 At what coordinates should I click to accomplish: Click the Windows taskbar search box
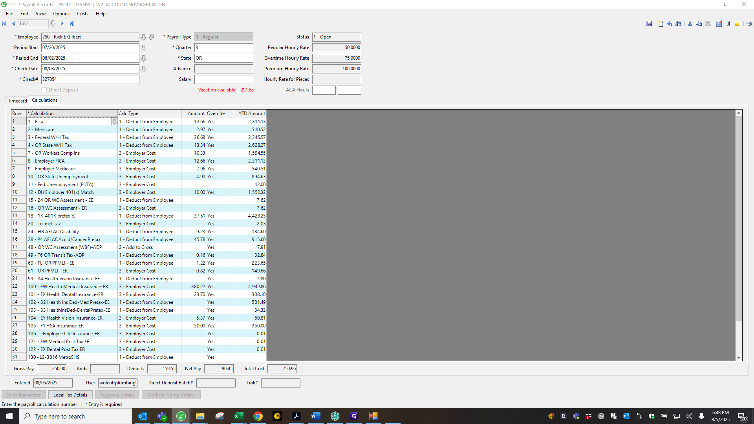[x=75, y=416]
